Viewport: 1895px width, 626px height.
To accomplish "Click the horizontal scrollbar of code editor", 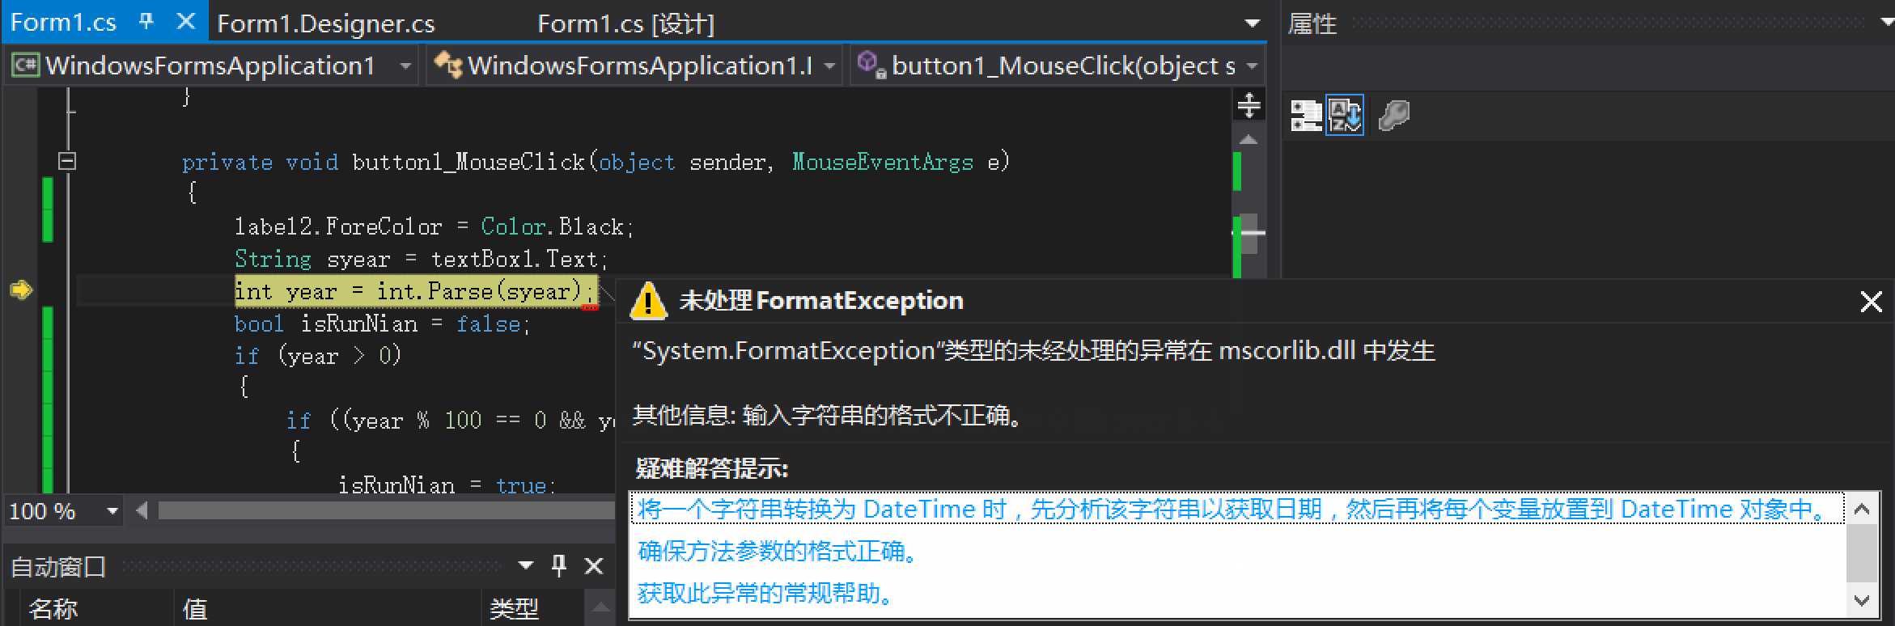I will click(x=386, y=510).
